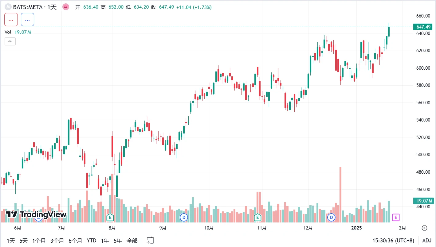This screenshot has height=247, width=436.
Task: Toggle the ADJ adjusted data button
Action: click(x=427, y=241)
